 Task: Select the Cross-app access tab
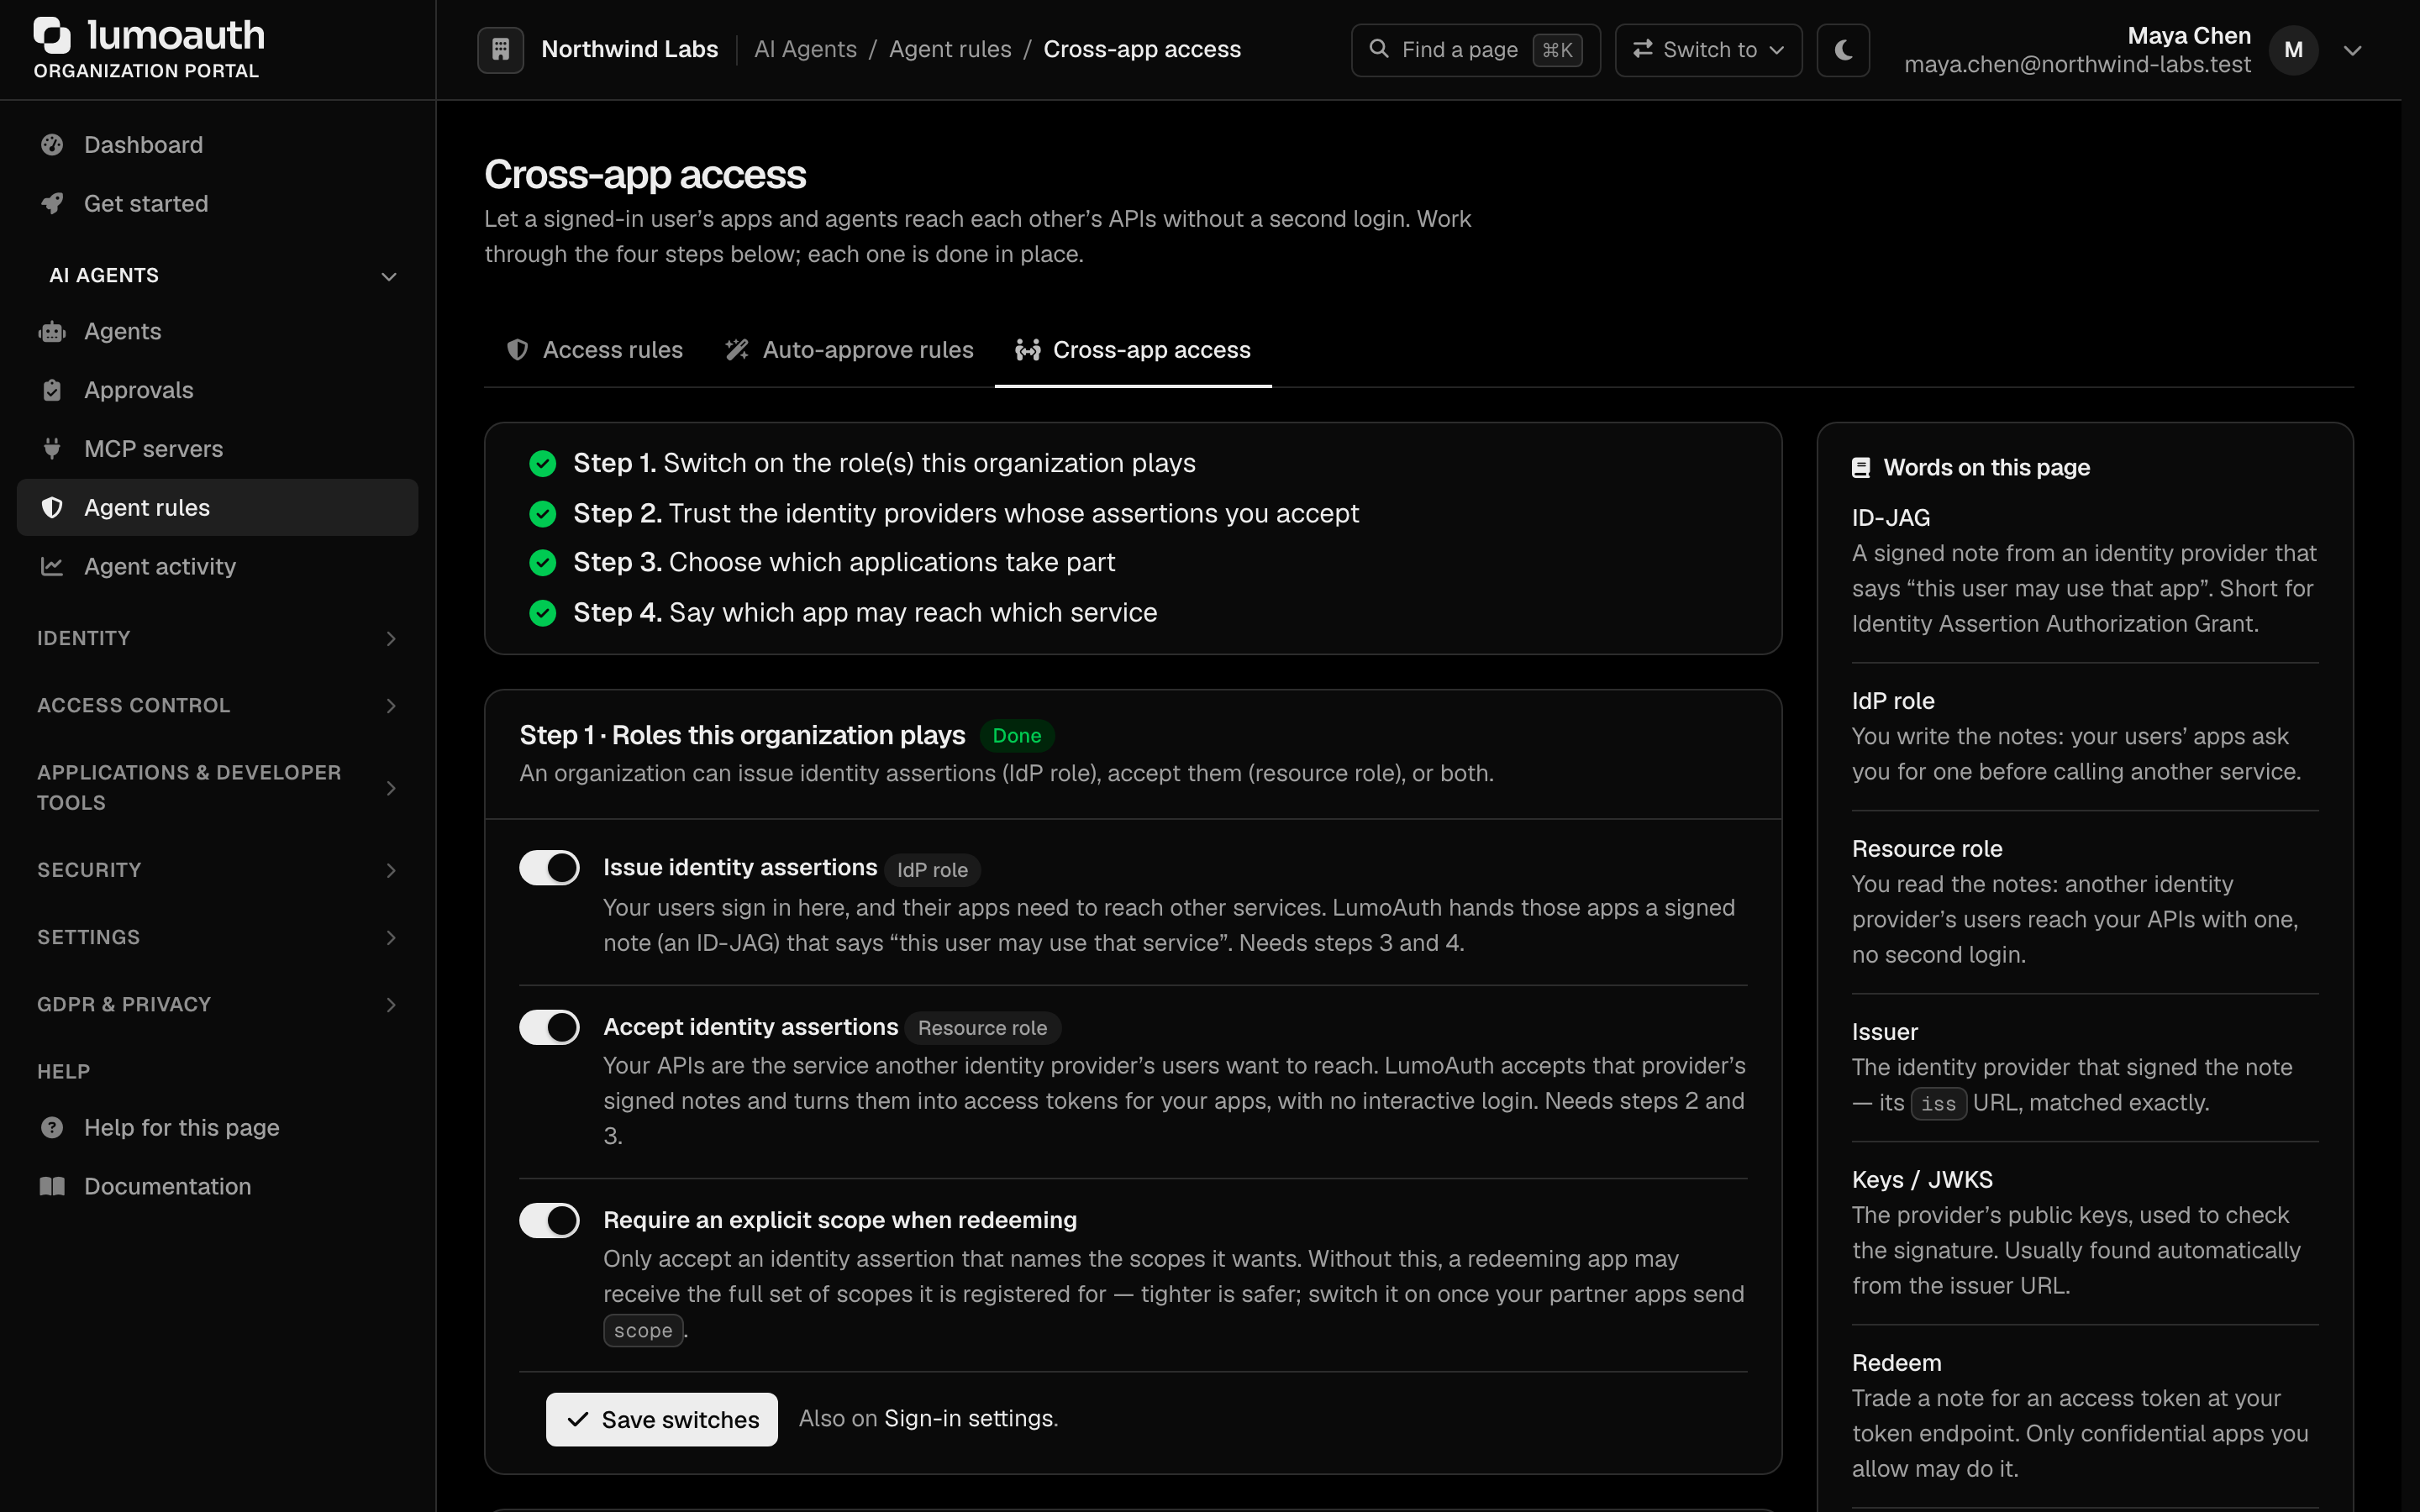1133,350
